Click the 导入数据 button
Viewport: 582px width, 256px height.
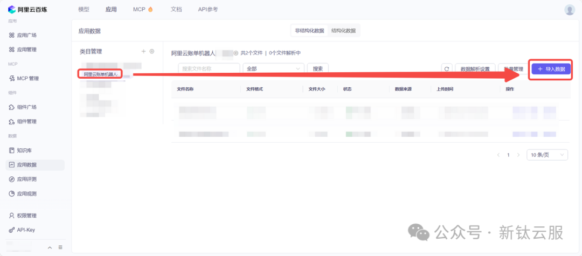pos(551,69)
